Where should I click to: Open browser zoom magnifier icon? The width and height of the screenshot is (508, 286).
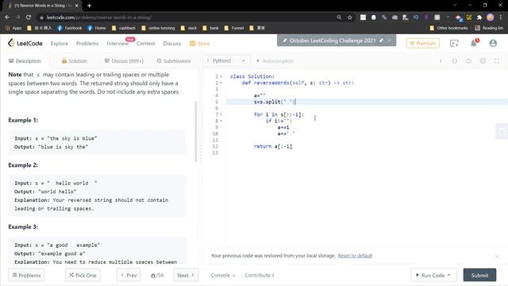pyautogui.click(x=339, y=17)
